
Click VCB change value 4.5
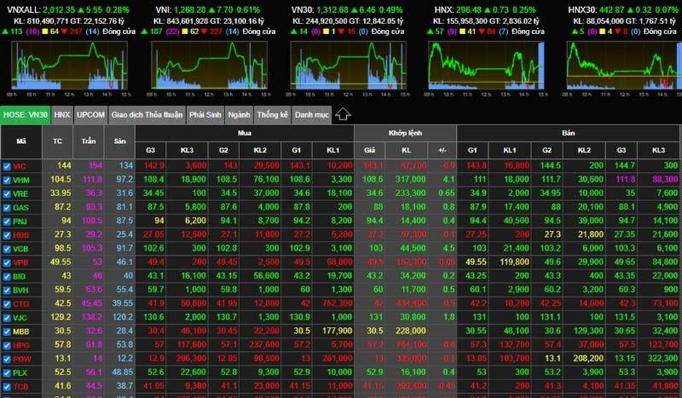click(448, 248)
